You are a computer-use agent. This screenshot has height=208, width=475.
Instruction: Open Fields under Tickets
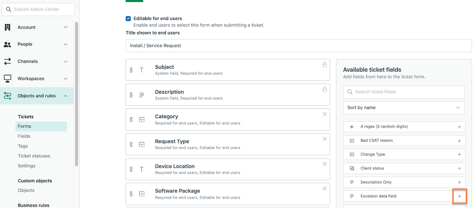coord(24,136)
